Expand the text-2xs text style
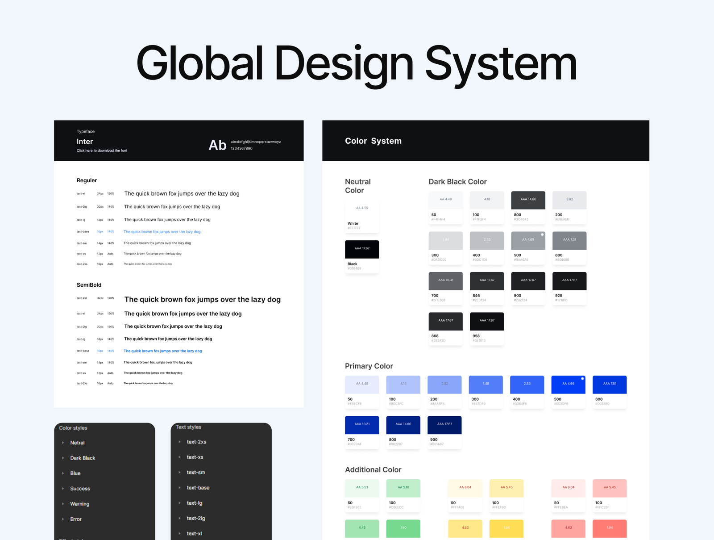Image resolution: width=714 pixels, height=540 pixels. point(179,442)
